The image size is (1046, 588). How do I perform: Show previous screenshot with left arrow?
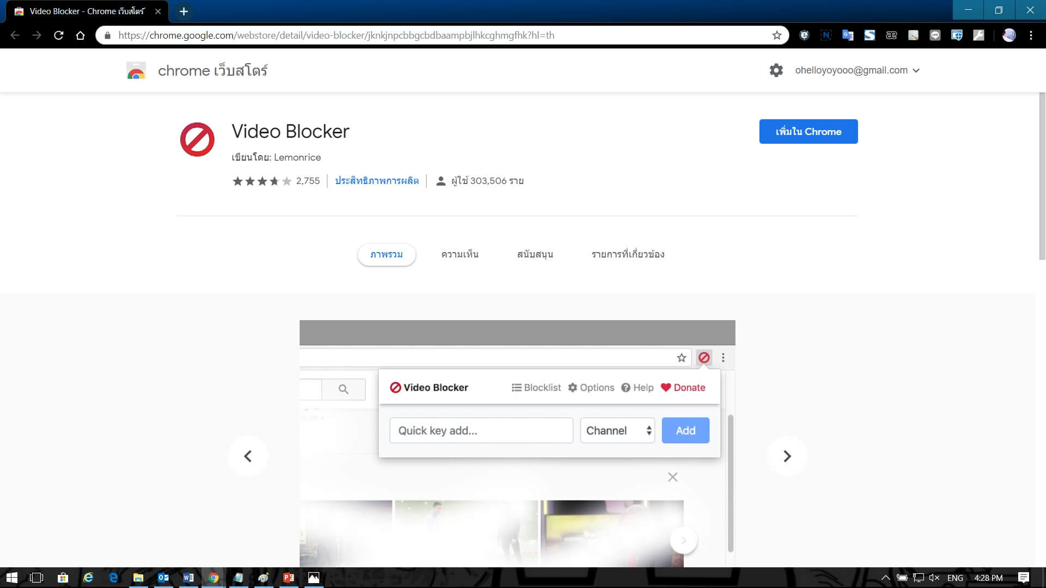coord(248,456)
